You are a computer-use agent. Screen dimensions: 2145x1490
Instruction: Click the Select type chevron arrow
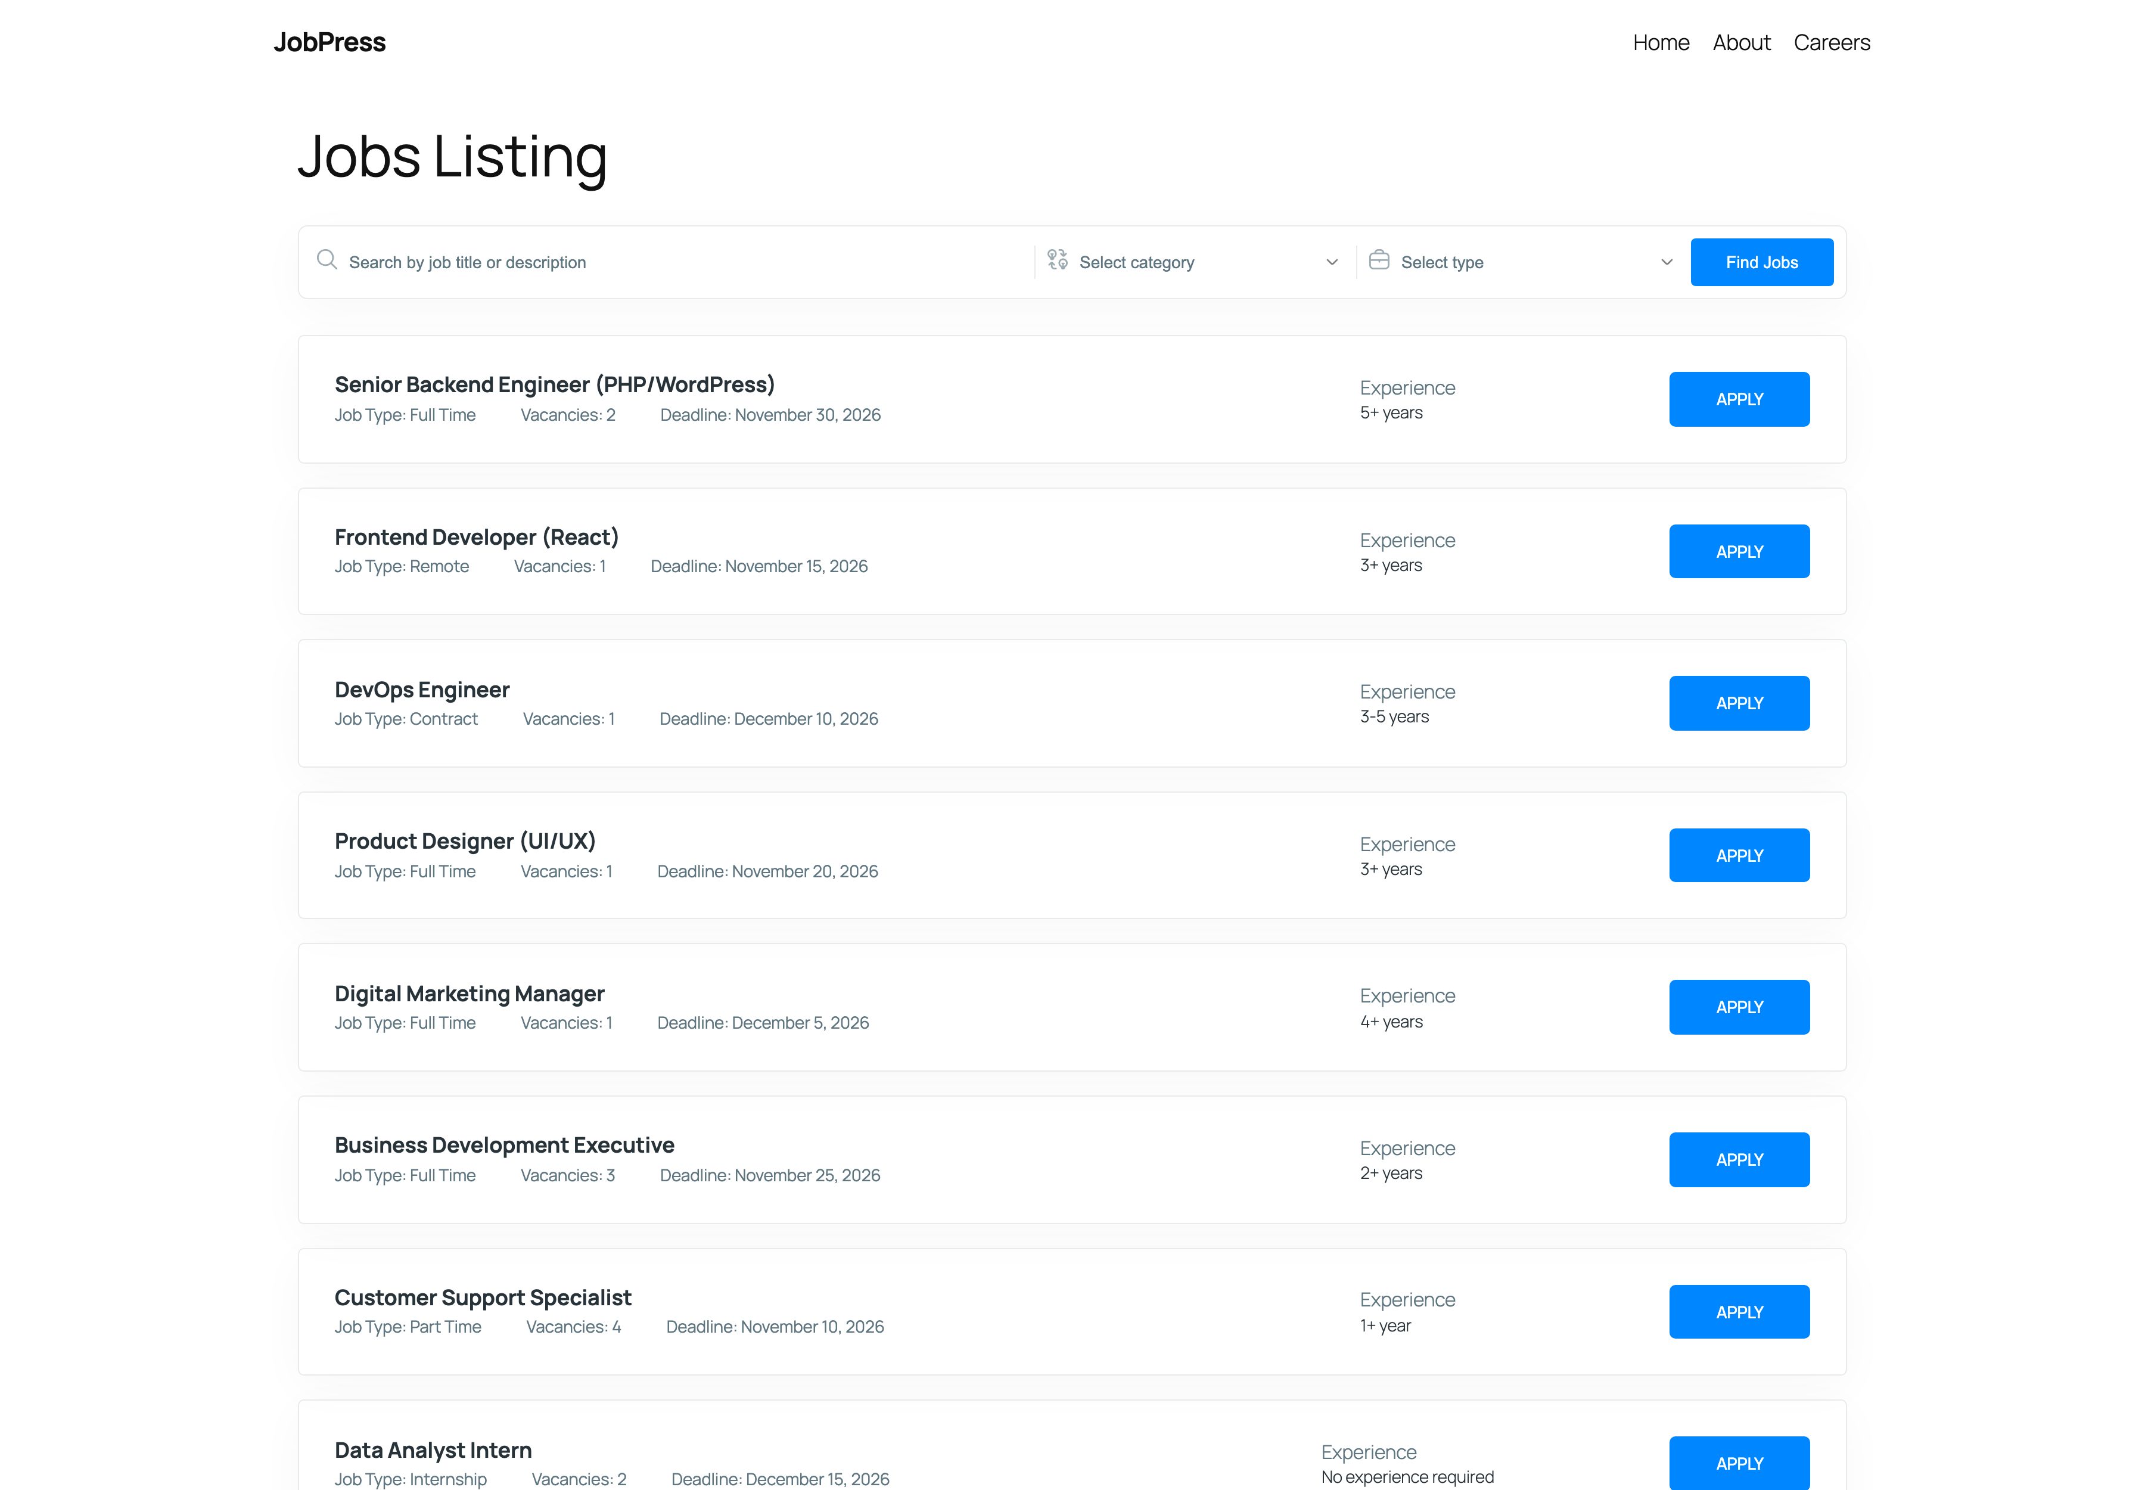1666,262
